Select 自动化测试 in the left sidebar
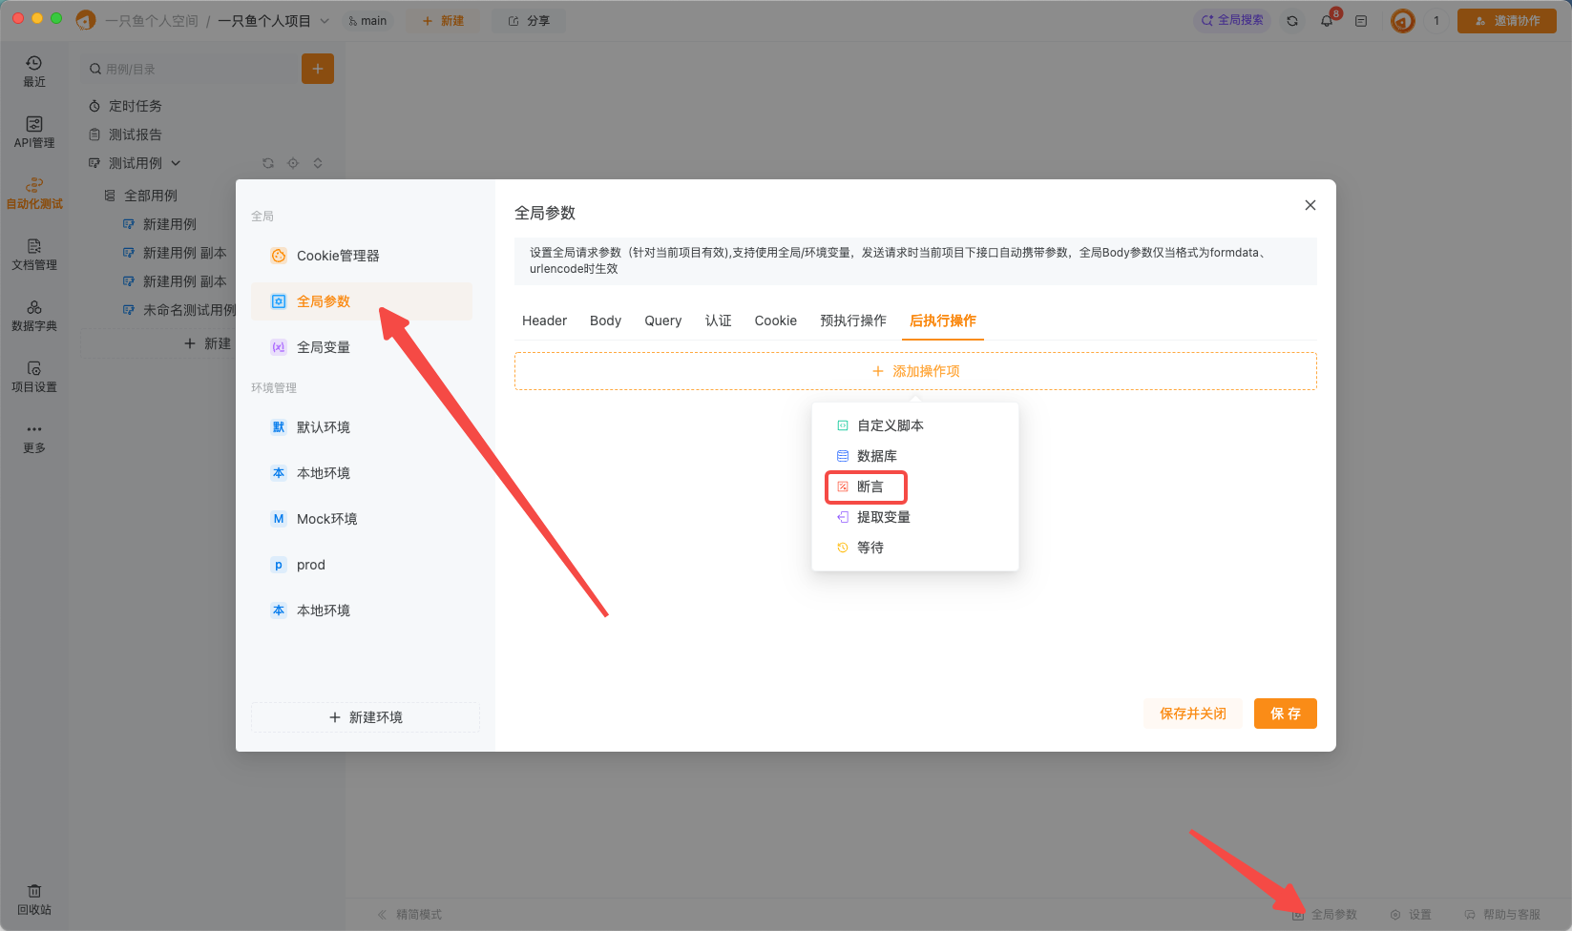Viewport: 1572px width, 931px height. coord(34,193)
